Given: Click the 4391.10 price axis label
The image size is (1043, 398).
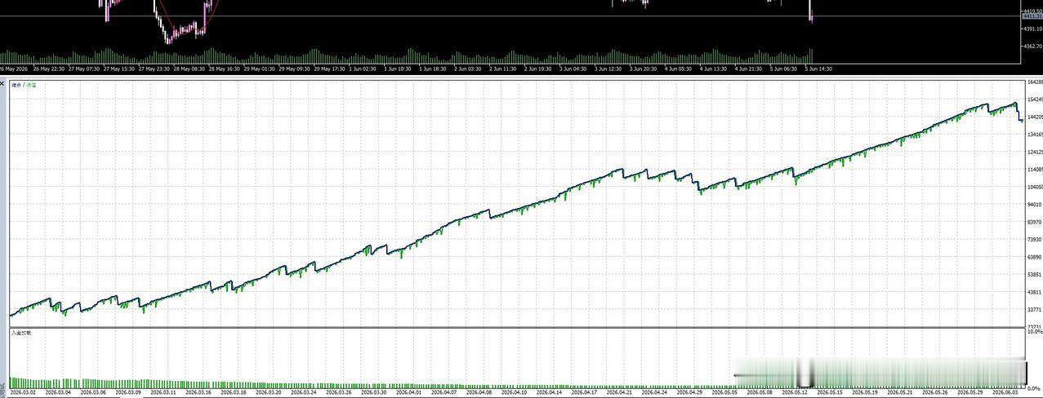Looking at the screenshot, I should click(x=1033, y=29).
